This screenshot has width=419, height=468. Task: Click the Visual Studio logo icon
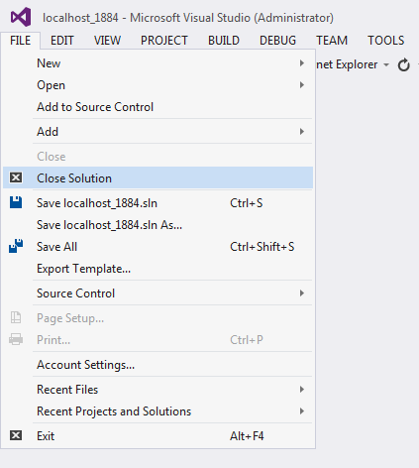pyautogui.click(x=21, y=17)
